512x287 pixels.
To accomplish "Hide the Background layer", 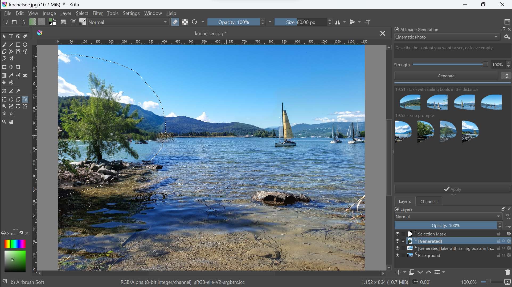I will click(x=398, y=255).
